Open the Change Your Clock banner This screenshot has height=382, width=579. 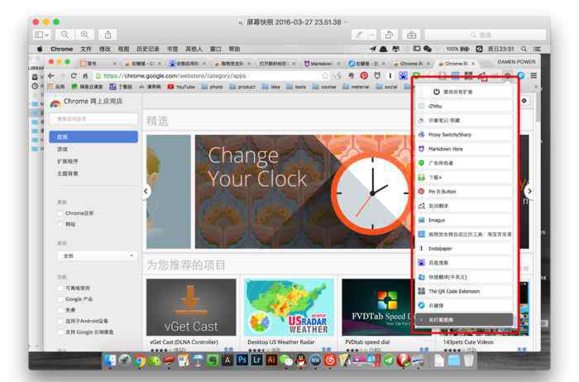303,192
